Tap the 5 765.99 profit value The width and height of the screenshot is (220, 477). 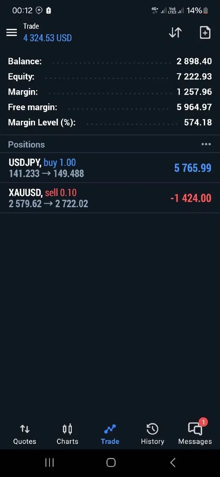click(x=193, y=168)
